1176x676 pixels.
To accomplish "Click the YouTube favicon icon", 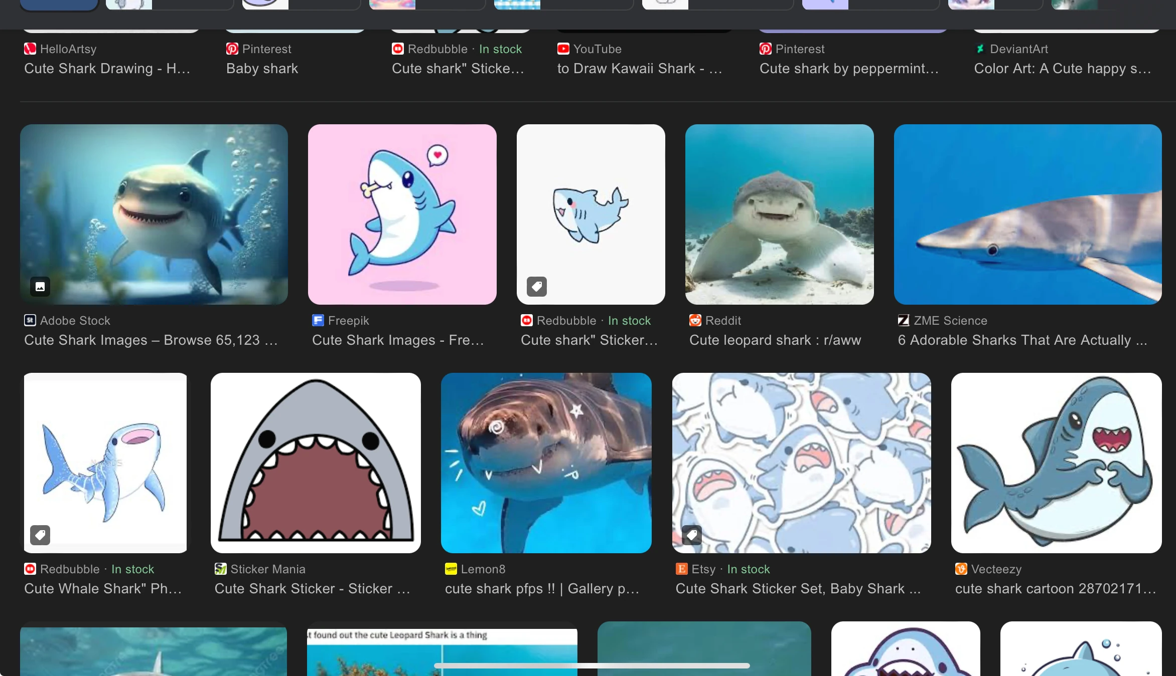I will [563, 49].
